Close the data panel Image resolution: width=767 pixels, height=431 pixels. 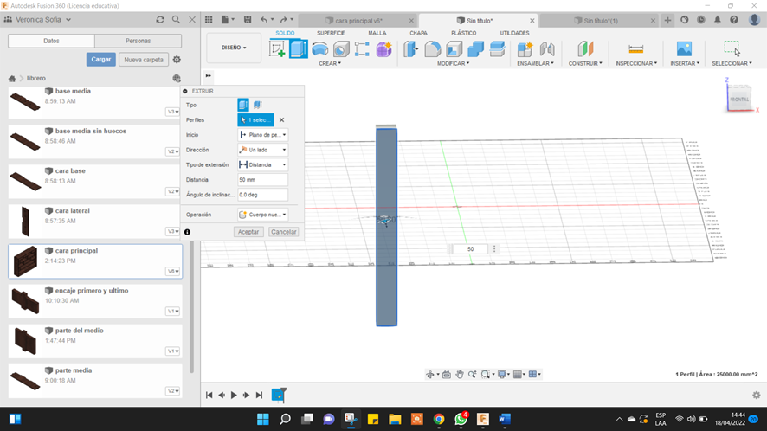coord(192,20)
